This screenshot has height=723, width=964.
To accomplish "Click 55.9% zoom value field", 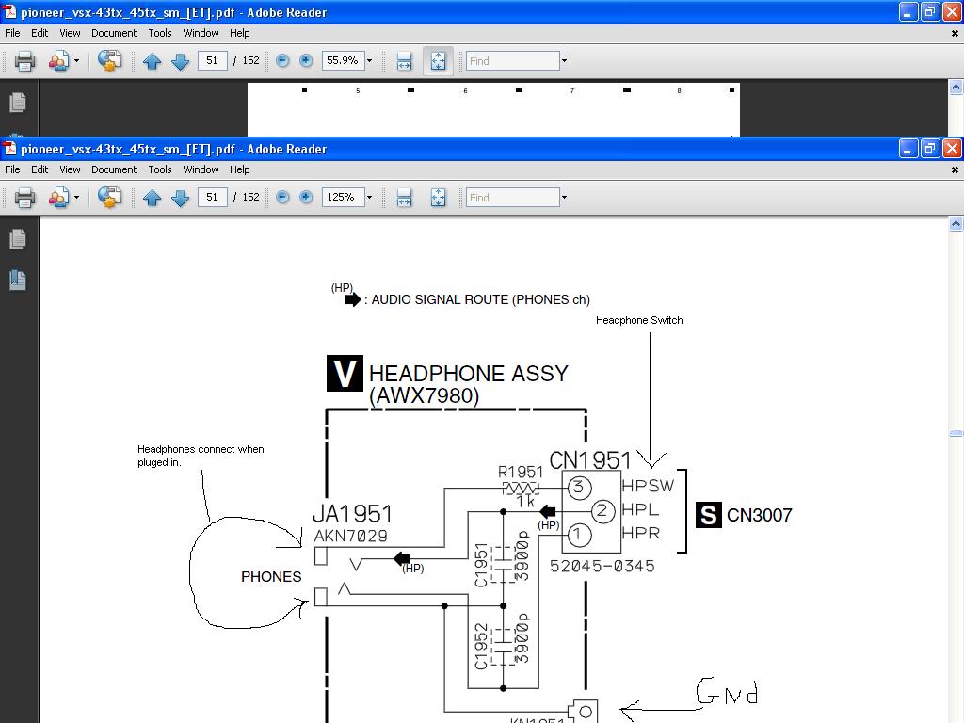I will tap(343, 61).
